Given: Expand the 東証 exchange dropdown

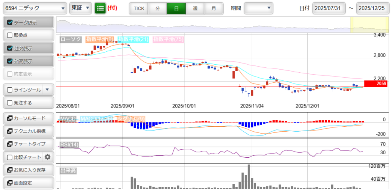Looking at the screenshot, I should [80, 8].
